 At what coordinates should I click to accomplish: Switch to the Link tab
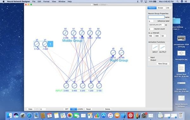(x=168, y=8)
